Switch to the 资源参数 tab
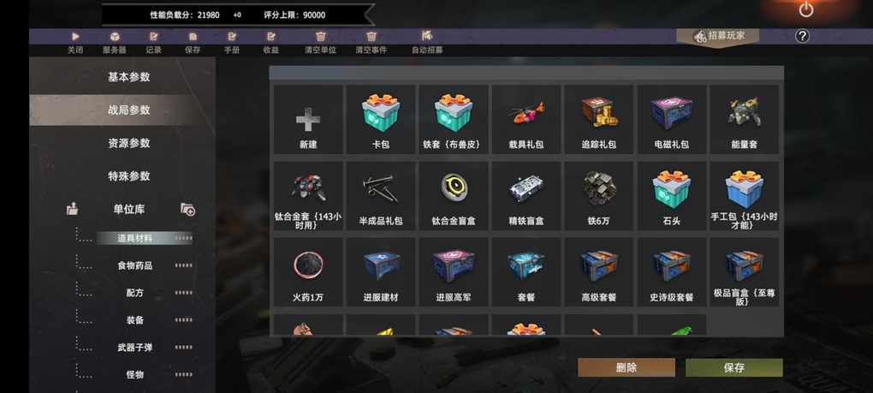The height and width of the screenshot is (393, 873). pos(128,143)
